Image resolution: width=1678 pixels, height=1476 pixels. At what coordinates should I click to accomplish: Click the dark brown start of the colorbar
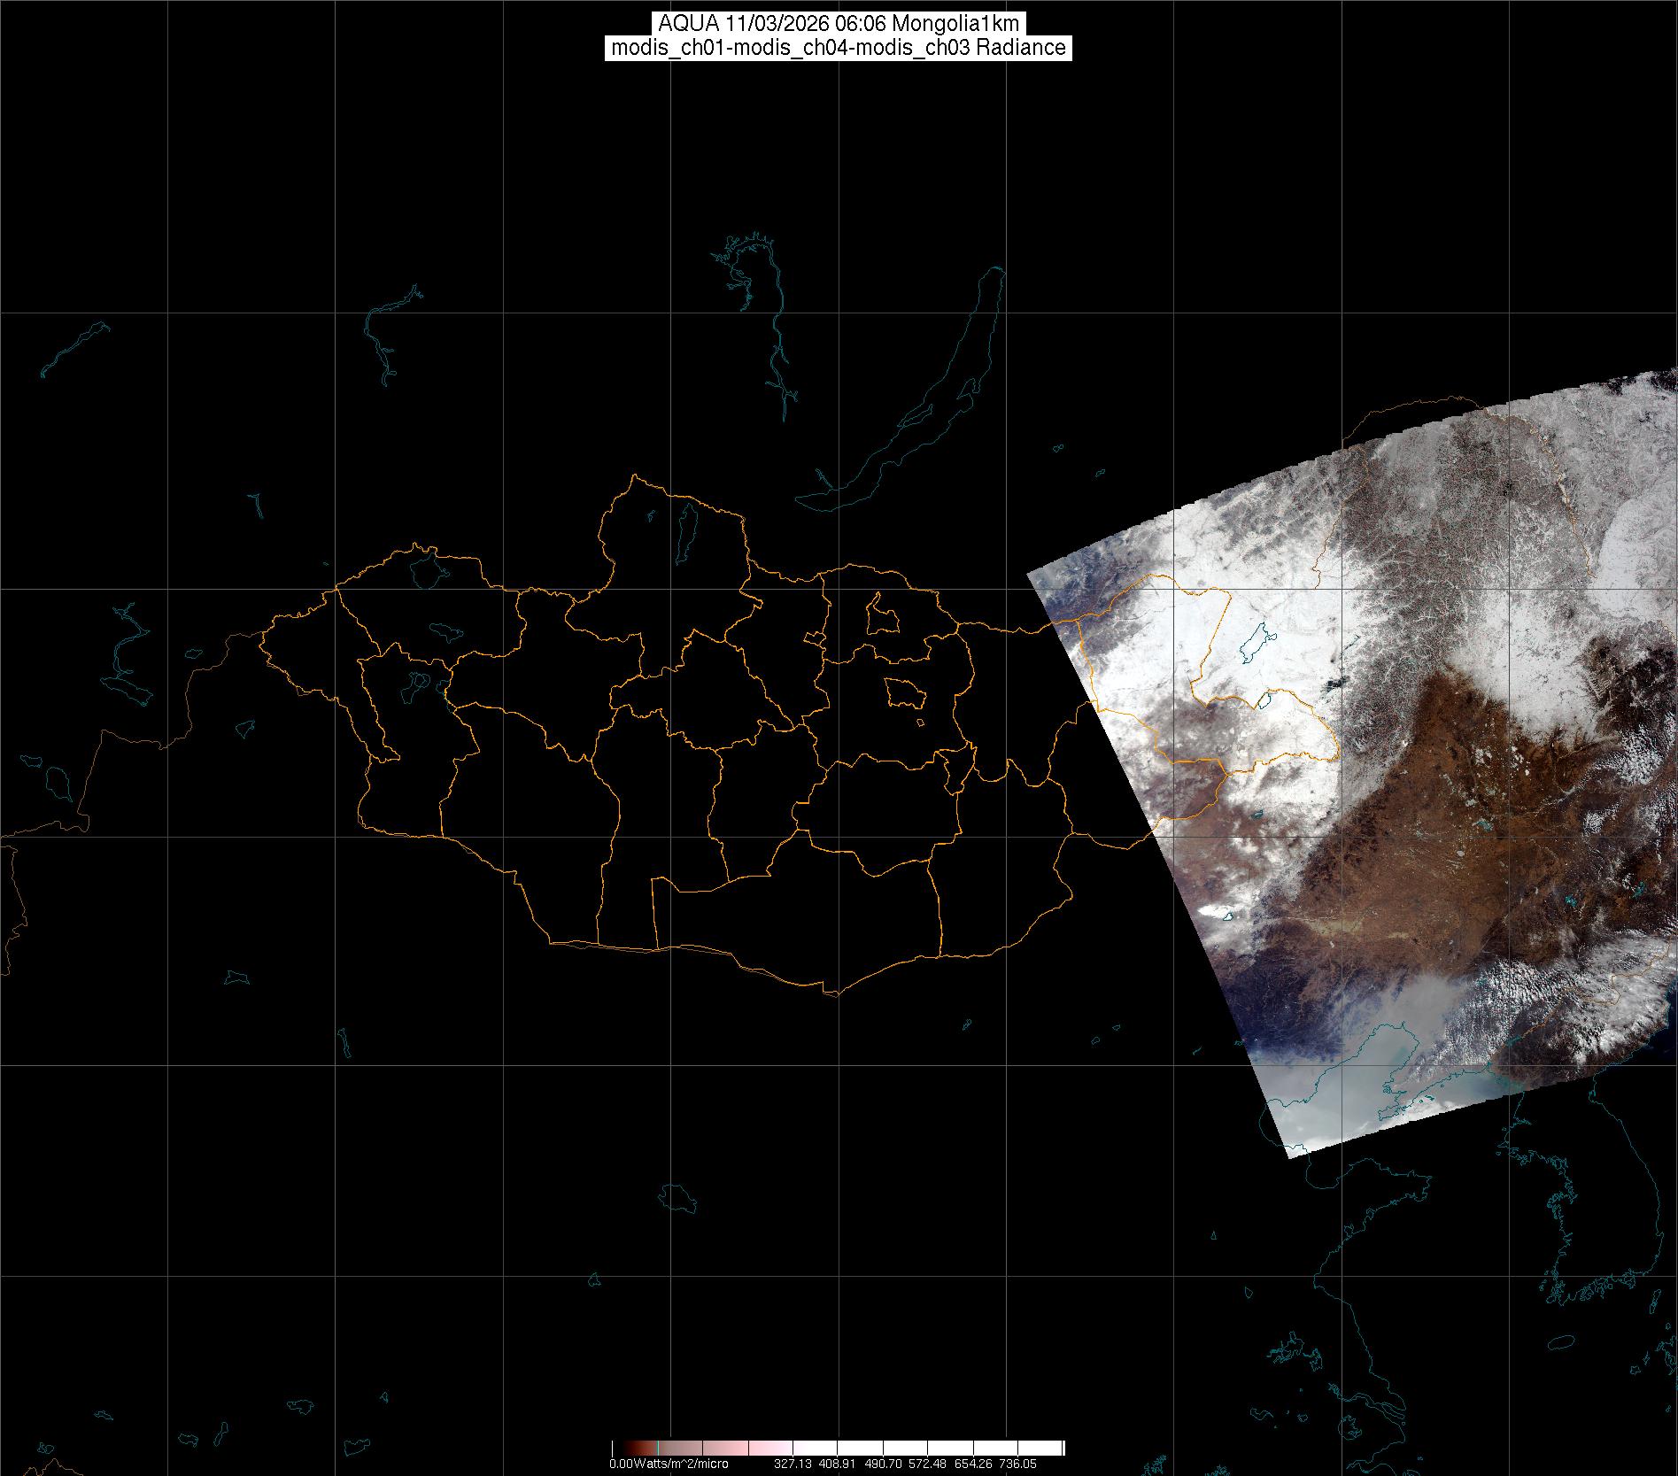pyautogui.click(x=620, y=1448)
